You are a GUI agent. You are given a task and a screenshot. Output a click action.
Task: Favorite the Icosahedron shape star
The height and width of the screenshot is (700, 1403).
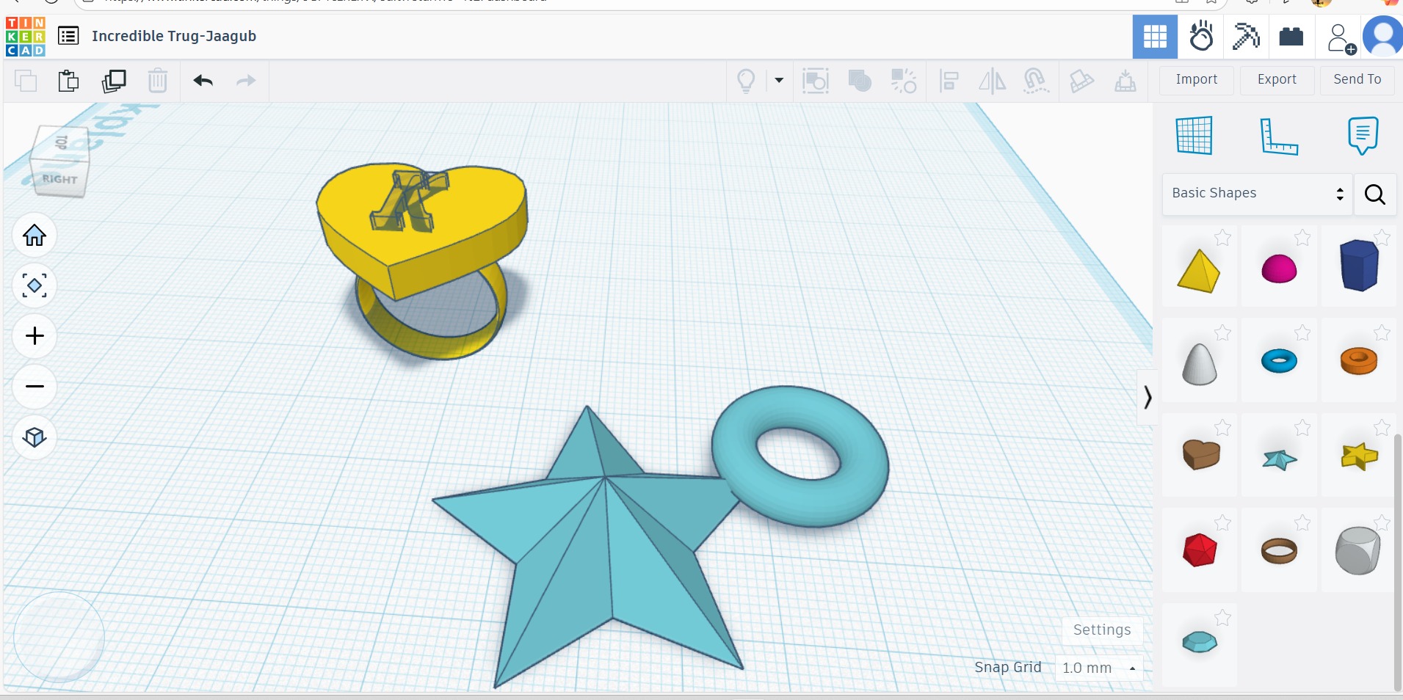tap(1222, 522)
